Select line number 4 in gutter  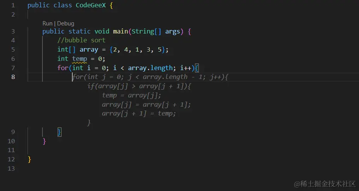[x=13, y=40]
